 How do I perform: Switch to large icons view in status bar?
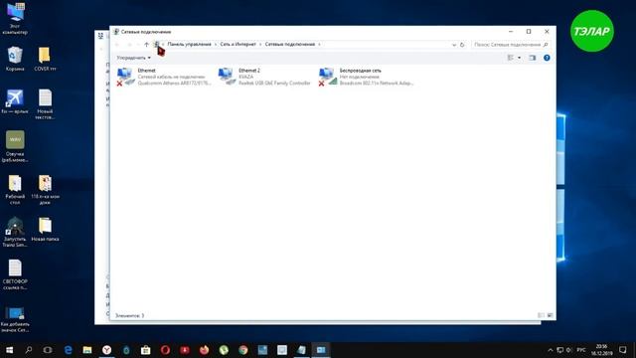[550, 315]
